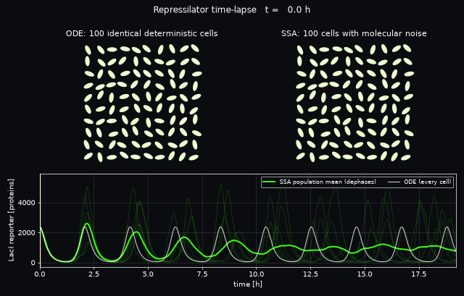Click the 2000 label on y-axis
Screen dimensions: 464x296
26,233
